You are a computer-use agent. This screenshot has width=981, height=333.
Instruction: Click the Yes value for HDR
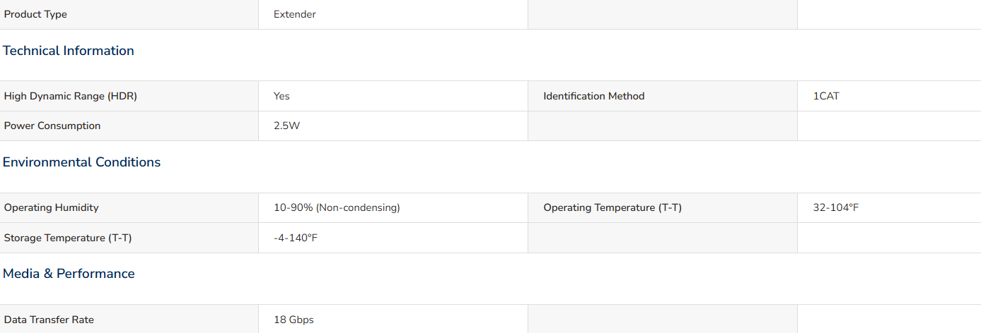[281, 96]
